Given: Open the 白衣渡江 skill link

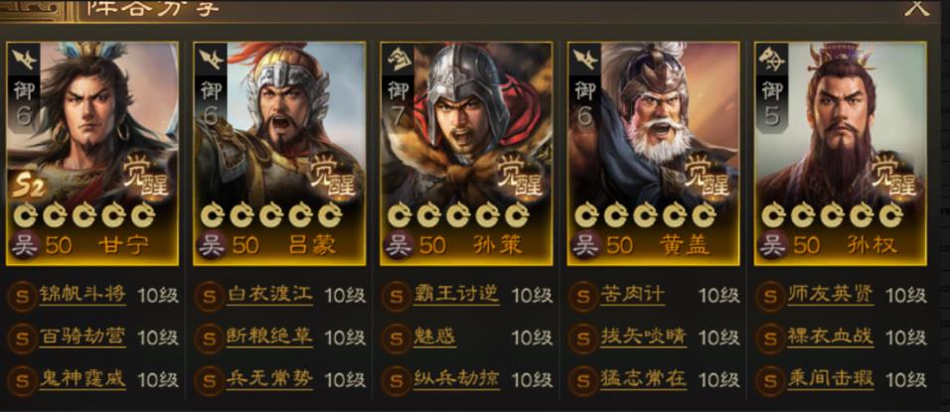Looking at the screenshot, I should pyautogui.click(x=269, y=295).
